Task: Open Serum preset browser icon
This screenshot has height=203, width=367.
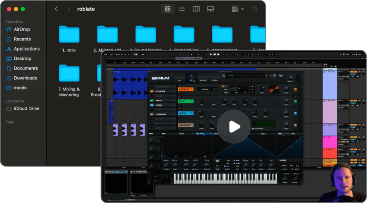Action: pos(275,76)
